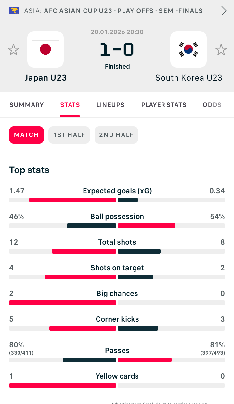The width and height of the screenshot is (234, 404).
Task: Expand the competition header chevron arrow
Action: tap(224, 11)
